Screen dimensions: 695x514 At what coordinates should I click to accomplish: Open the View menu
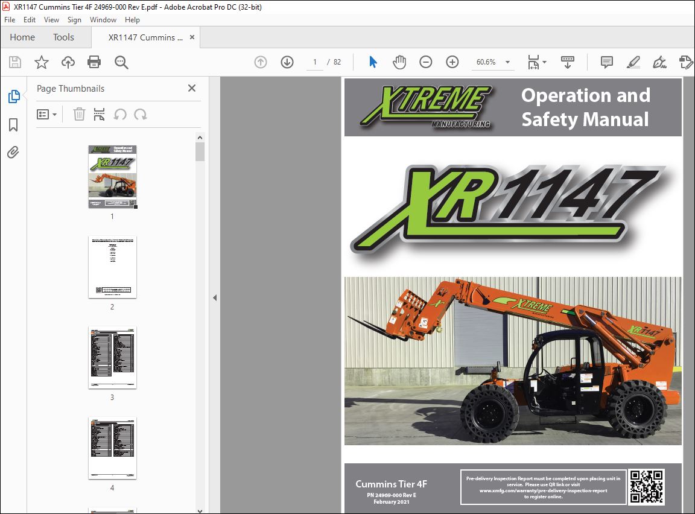coord(51,20)
